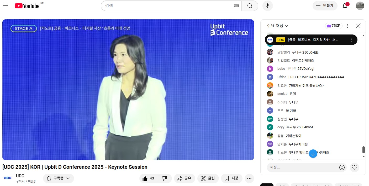369x186 pixels.
Task: Dislike the video
Action: pyautogui.click(x=165, y=178)
